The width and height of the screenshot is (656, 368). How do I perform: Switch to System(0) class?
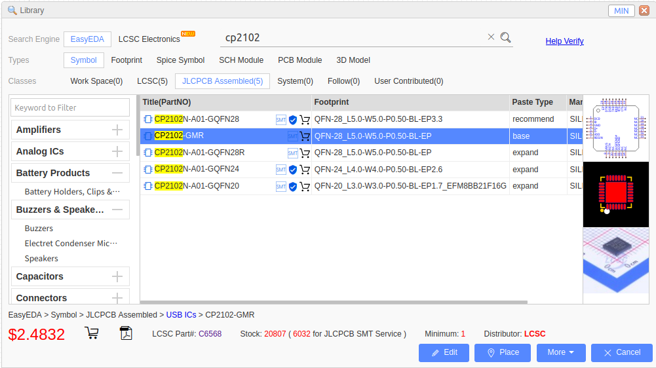click(295, 81)
